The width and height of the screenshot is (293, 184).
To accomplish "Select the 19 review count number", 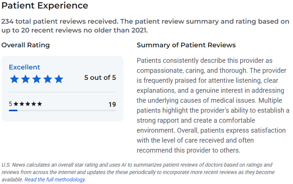I will click(112, 105).
